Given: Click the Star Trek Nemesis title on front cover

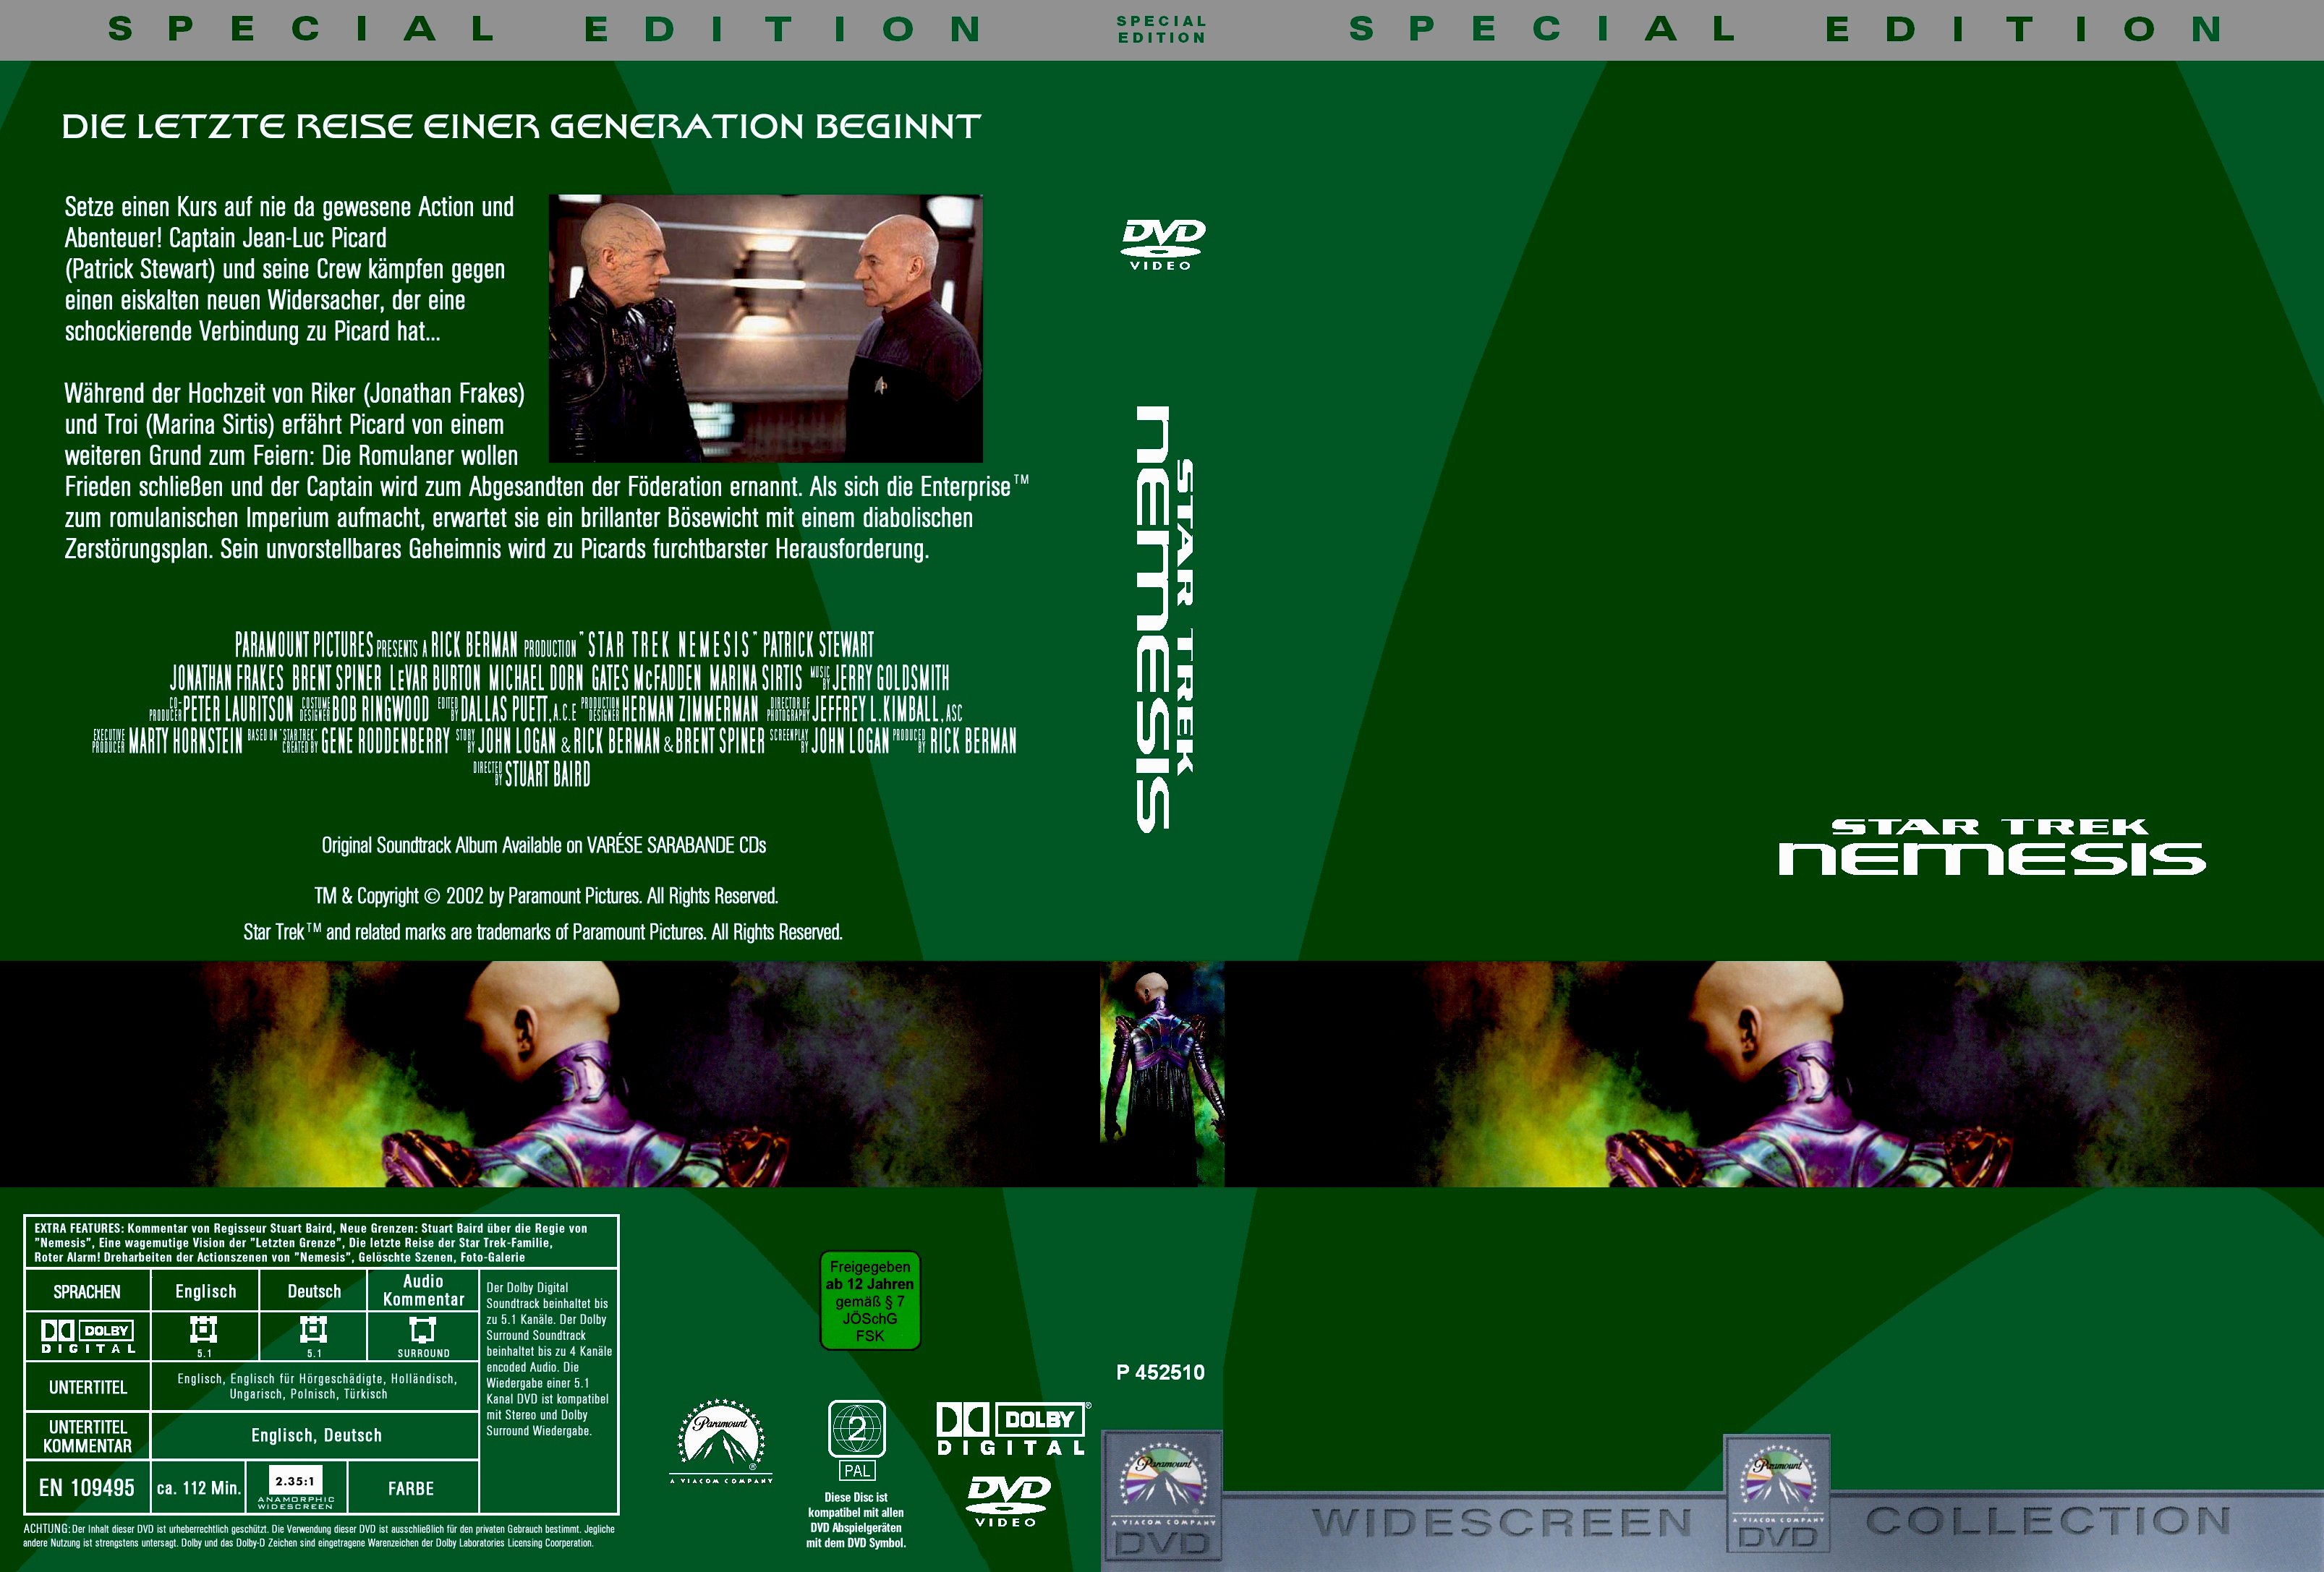Looking at the screenshot, I should tap(1991, 847).
